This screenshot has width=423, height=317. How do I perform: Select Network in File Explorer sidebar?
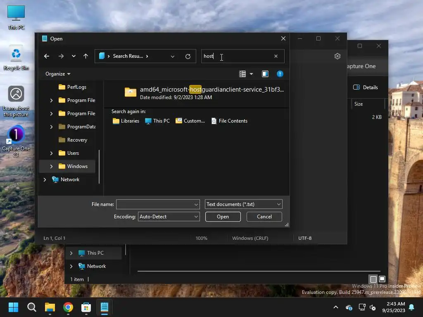click(93, 266)
